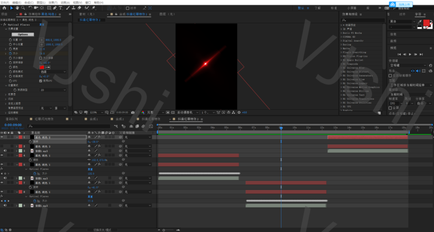434x232 pixels.
Task: Switch to the 标准 workspace
Action: pyautogui.click(x=334, y=8)
